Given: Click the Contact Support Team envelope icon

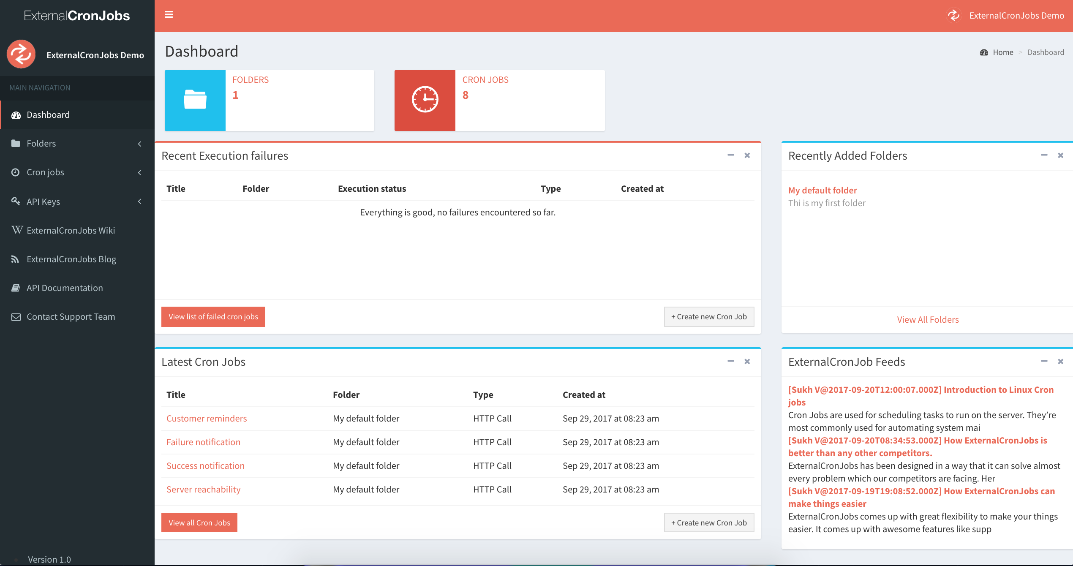Looking at the screenshot, I should pos(16,317).
